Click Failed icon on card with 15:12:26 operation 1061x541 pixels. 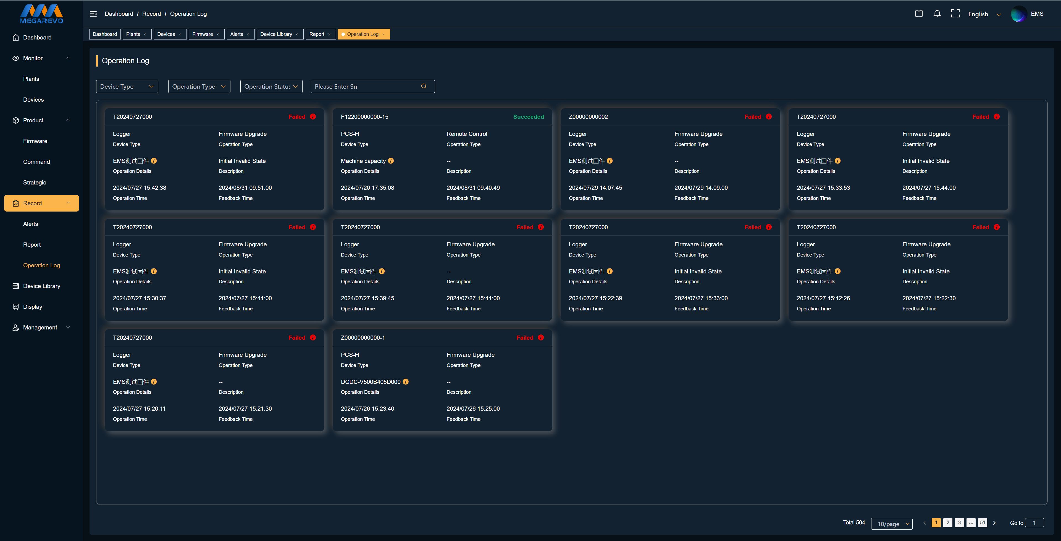pos(997,227)
